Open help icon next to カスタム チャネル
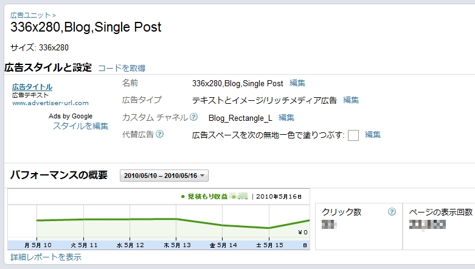The image size is (475, 269). pyautogui.click(x=193, y=117)
